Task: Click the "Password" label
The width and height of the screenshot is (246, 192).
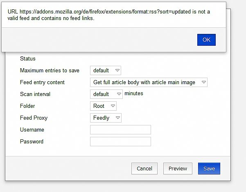Action: click(x=32, y=142)
